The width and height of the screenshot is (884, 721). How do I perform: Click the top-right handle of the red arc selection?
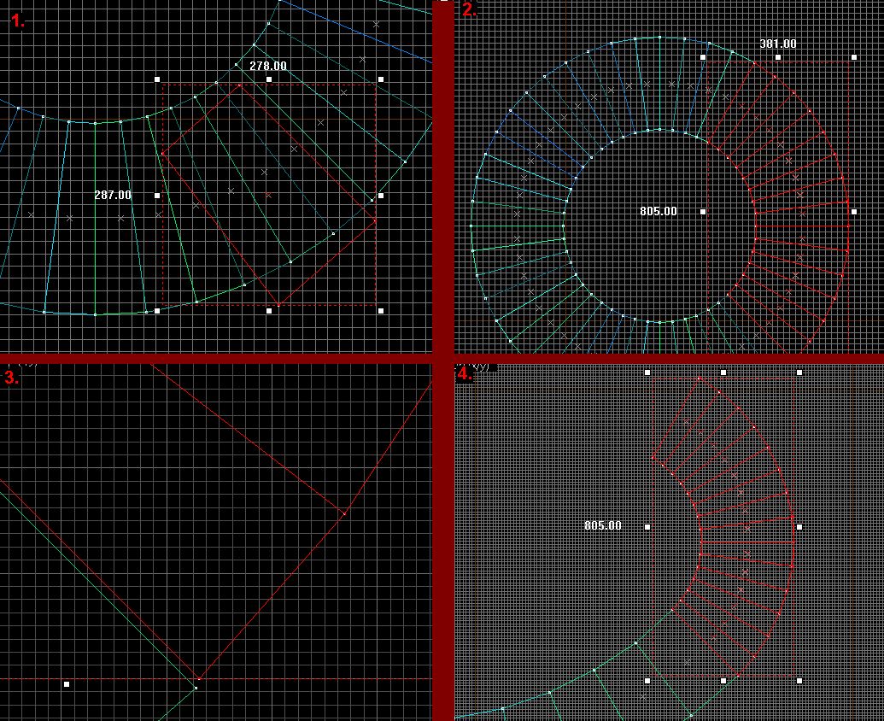tap(799, 372)
